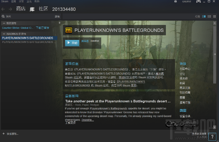
Task: Open the Steam 客服 link in game info
Action: 129,85
